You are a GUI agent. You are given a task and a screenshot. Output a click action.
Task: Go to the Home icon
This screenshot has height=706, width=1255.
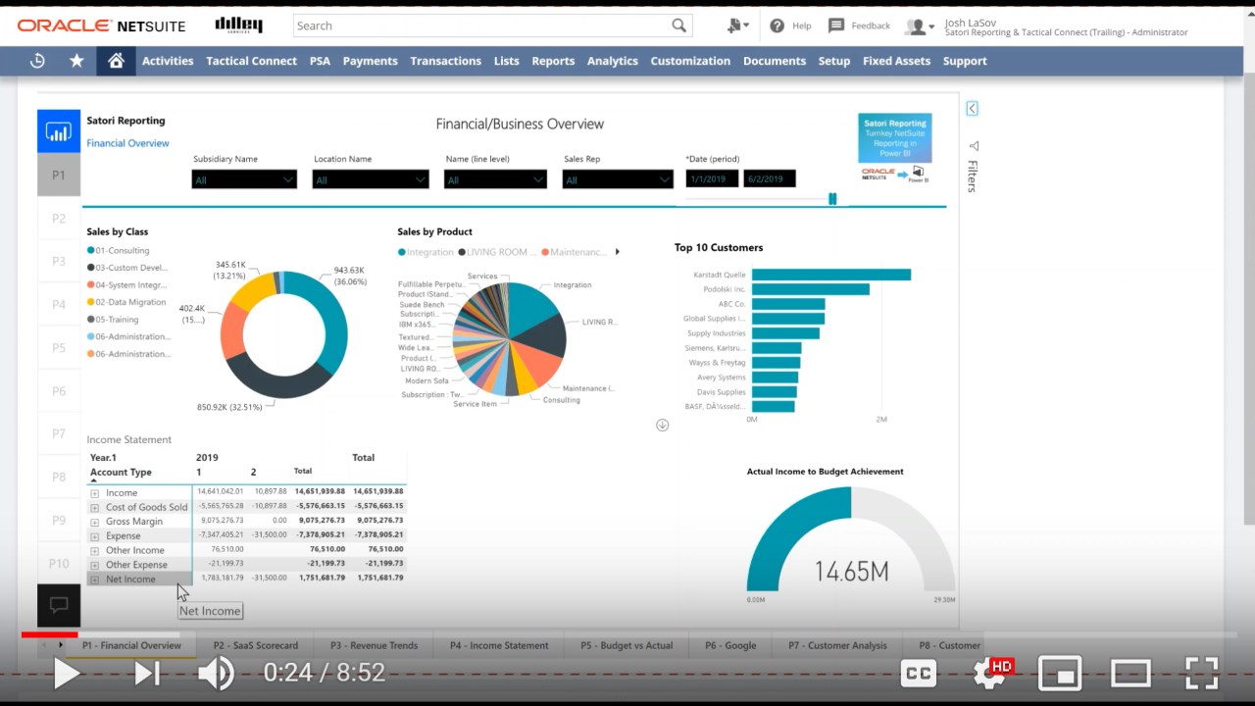click(x=116, y=61)
